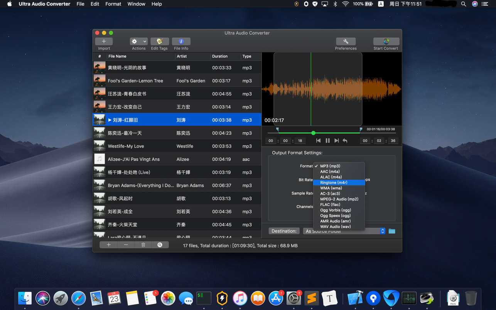The image size is (496, 310).
Task: Click the magnifier icon below file list
Action: click(160, 245)
